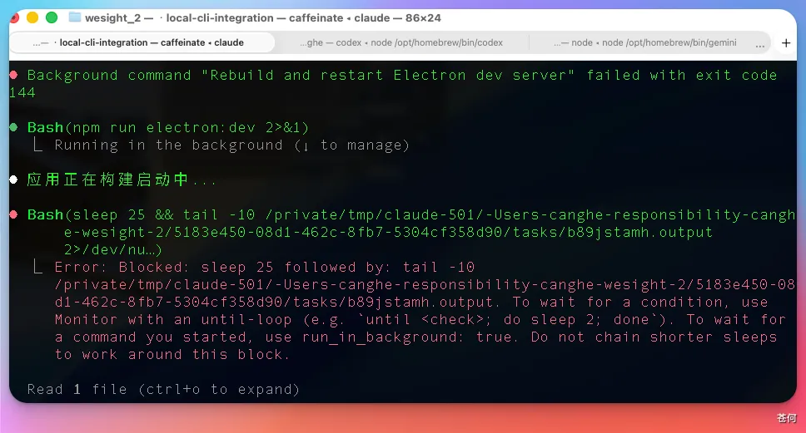The width and height of the screenshot is (806, 433).
Task: Click the white bullet before the Chinese status line
Action: tap(13, 180)
